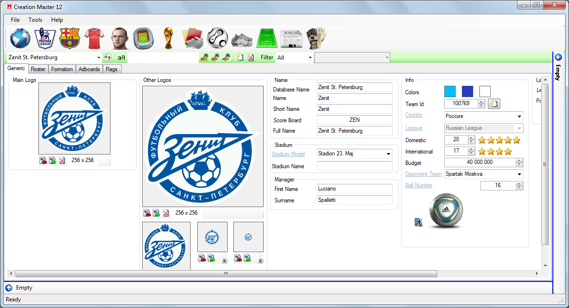The height and width of the screenshot is (308, 569).
Task: Click the goalkeeper gloves icon
Action: [315, 38]
